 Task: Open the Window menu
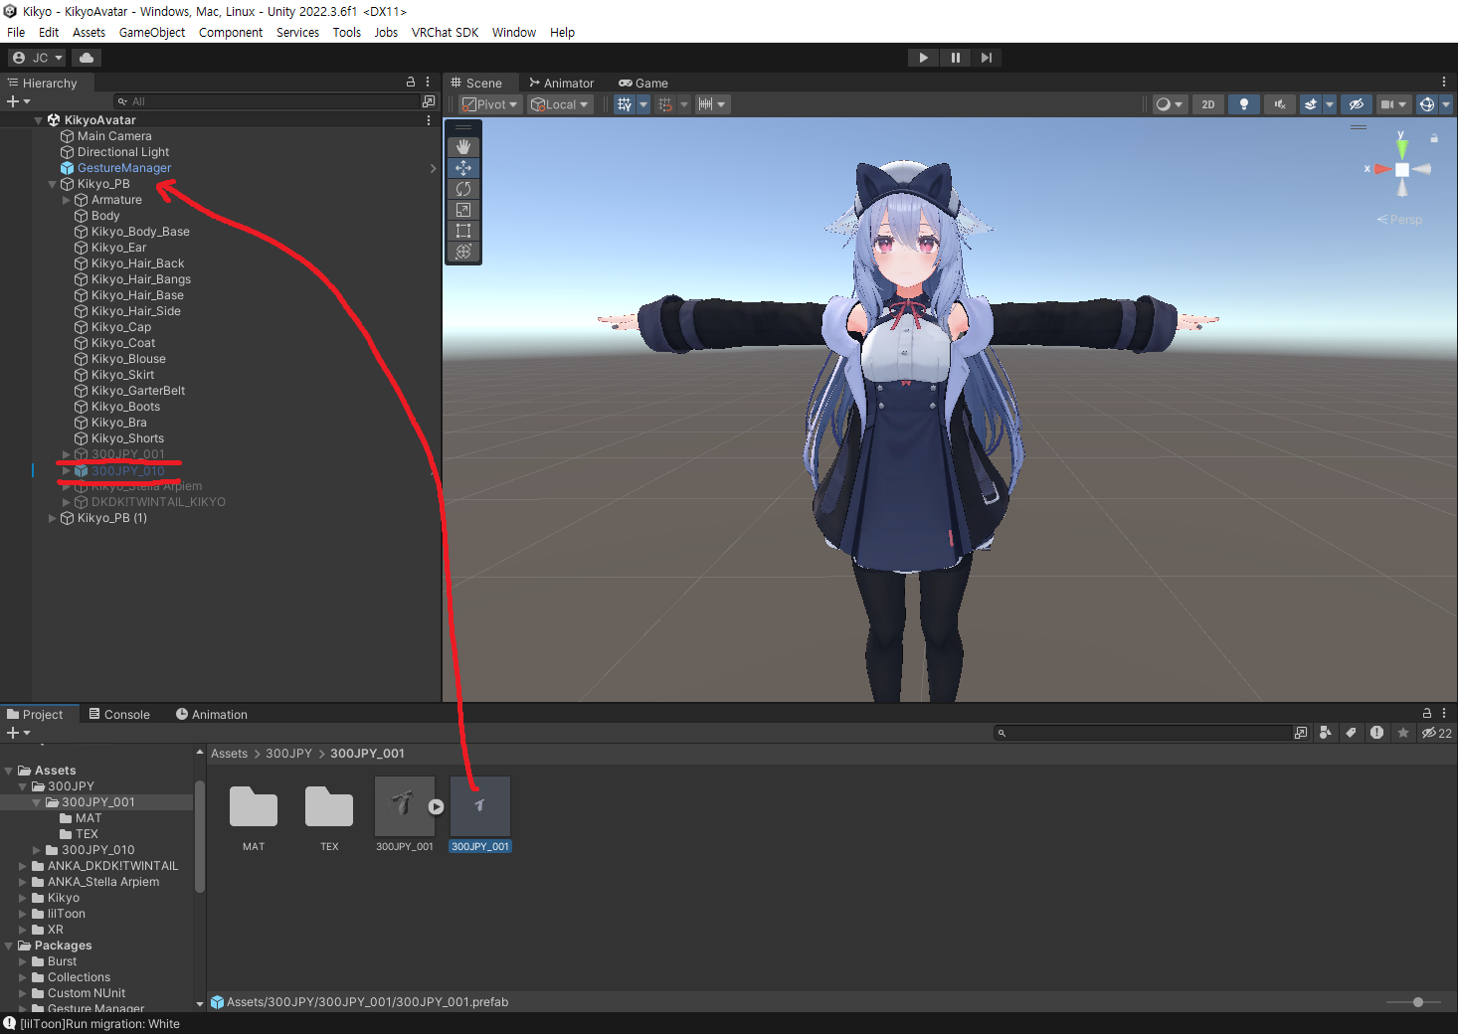click(514, 33)
